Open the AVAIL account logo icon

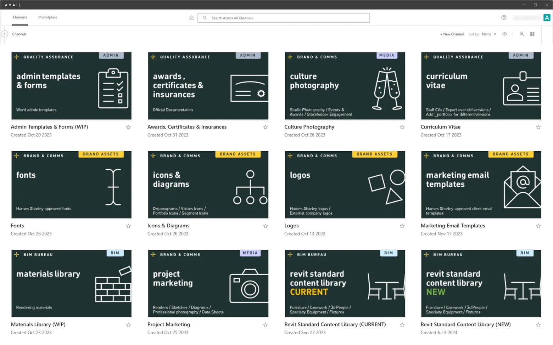pos(547,18)
